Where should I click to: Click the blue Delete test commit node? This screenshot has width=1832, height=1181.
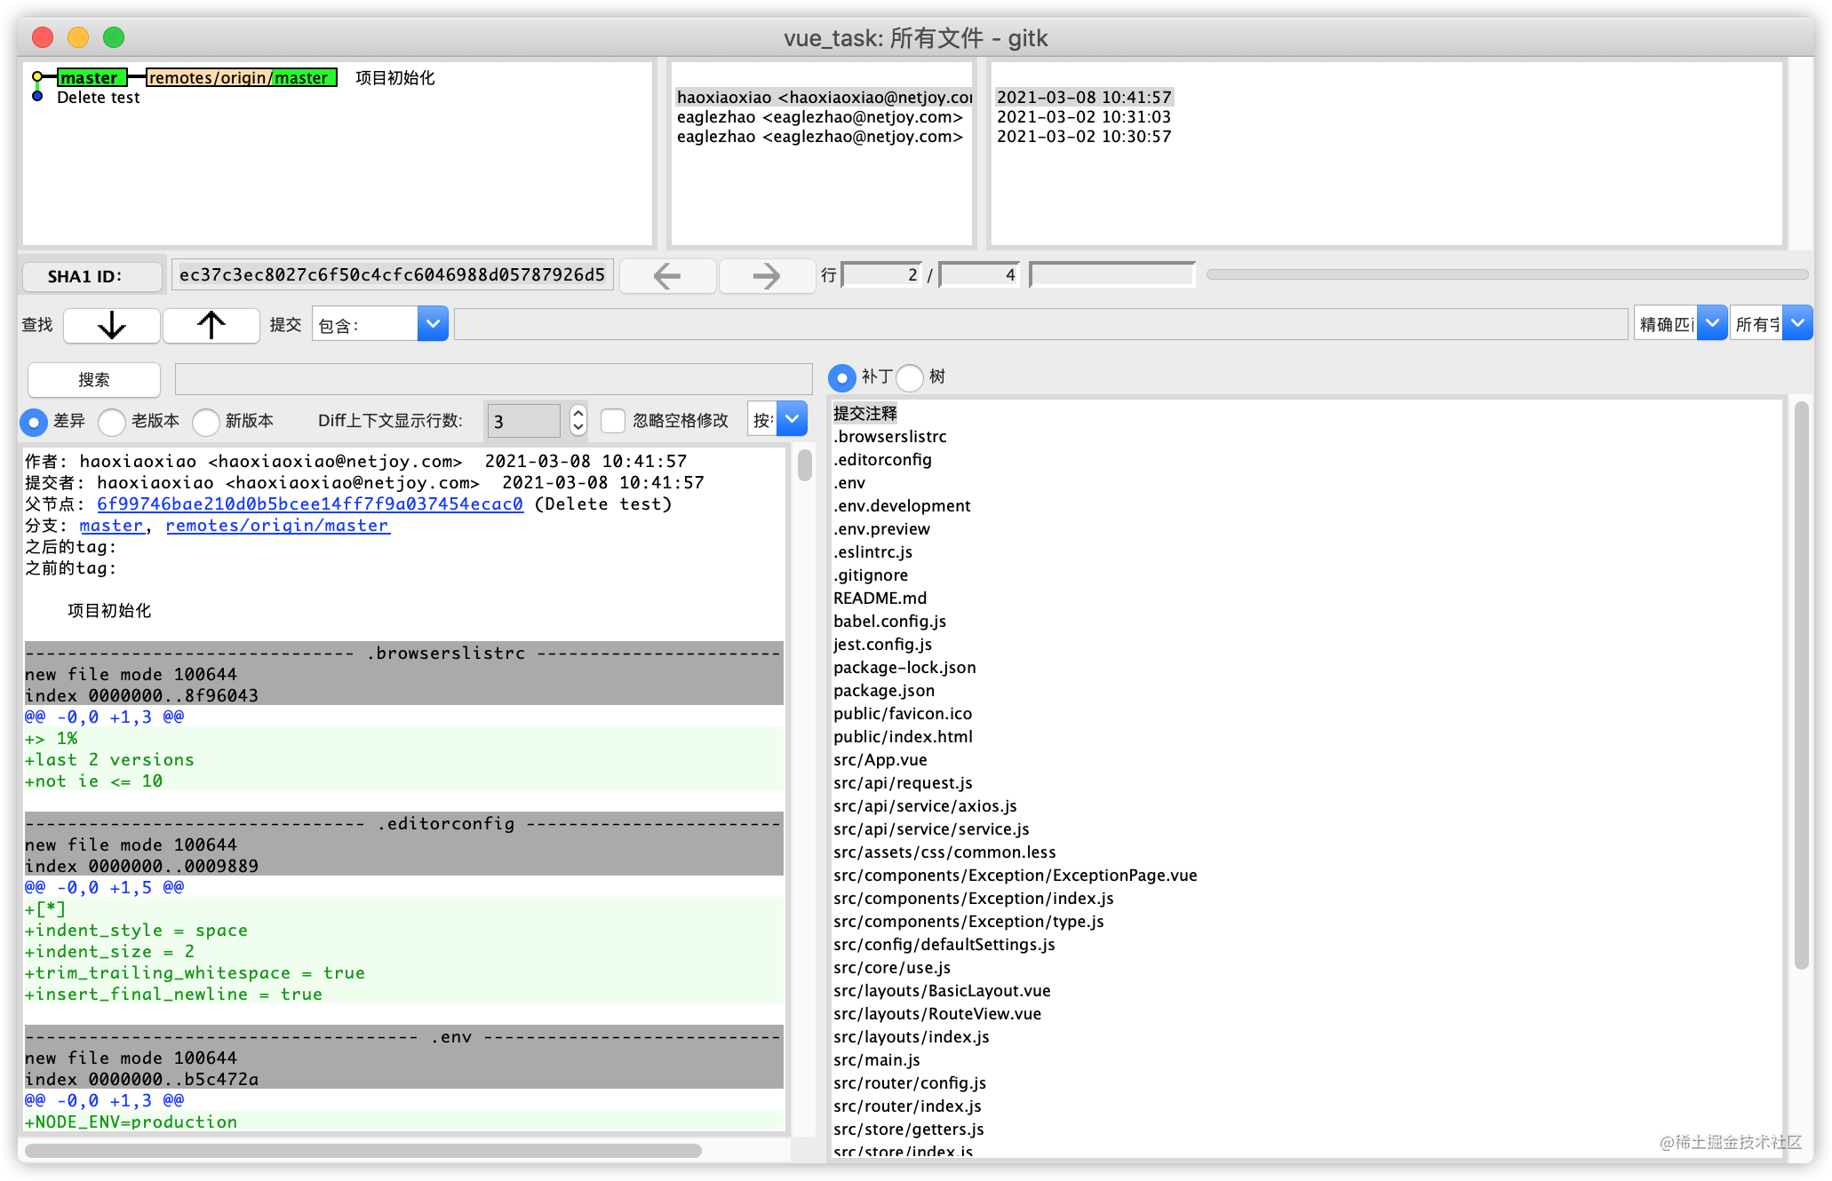pyautogui.click(x=37, y=97)
